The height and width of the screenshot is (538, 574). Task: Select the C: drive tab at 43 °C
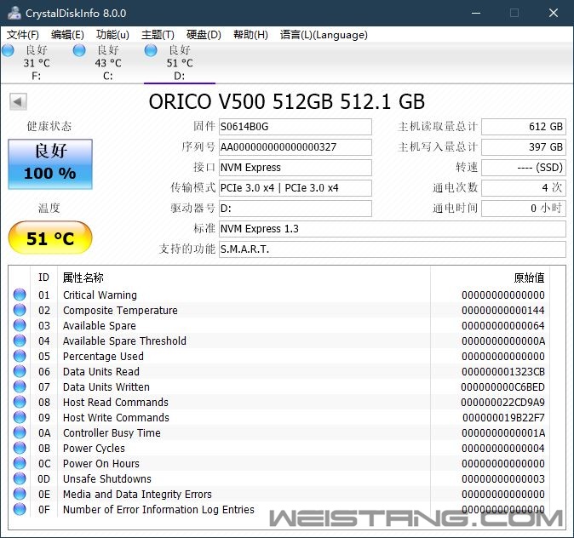click(x=108, y=63)
